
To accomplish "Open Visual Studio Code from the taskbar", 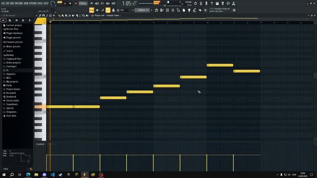I will coord(53,175).
